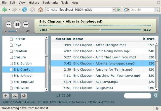161x111 pixels.
Task: Click the plus add button
Action: pos(6,96)
